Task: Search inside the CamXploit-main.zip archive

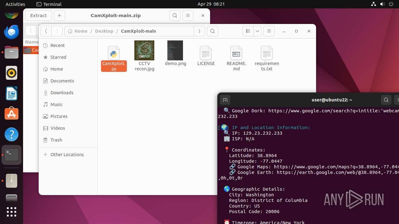Action: [175, 16]
